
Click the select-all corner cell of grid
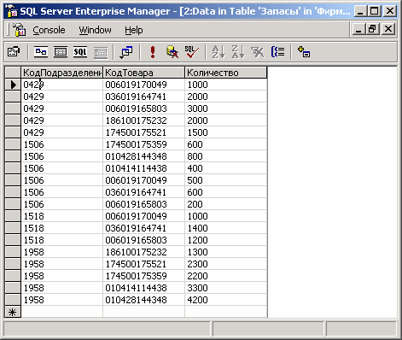coord(13,73)
